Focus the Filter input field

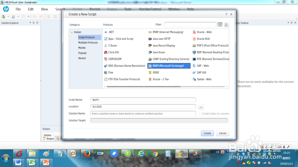pos(190,25)
